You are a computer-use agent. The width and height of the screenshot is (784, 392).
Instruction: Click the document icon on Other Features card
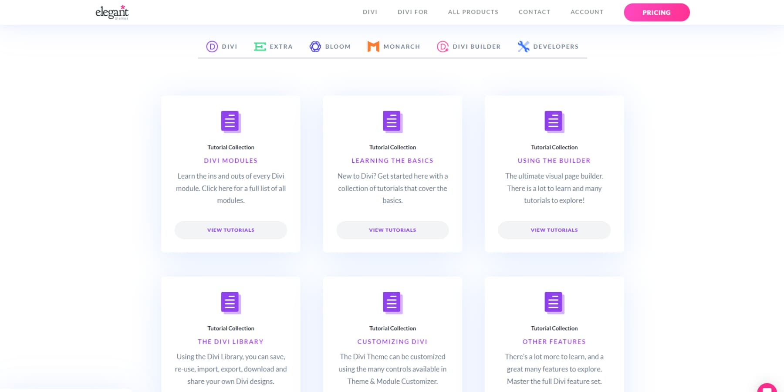pyautogui.click(x=553, y=303)
